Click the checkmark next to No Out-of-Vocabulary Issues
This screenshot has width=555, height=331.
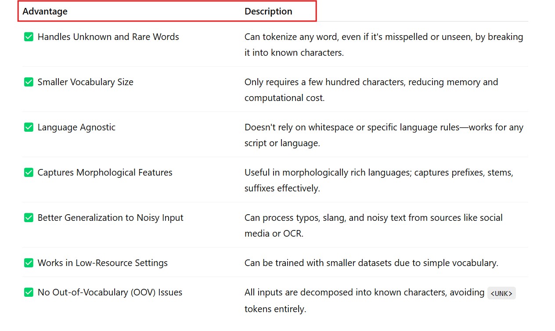pos(29,292)
